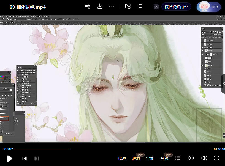Open the playlist icon in bottom bar
The image size is (225, 166).
[178, 158]
